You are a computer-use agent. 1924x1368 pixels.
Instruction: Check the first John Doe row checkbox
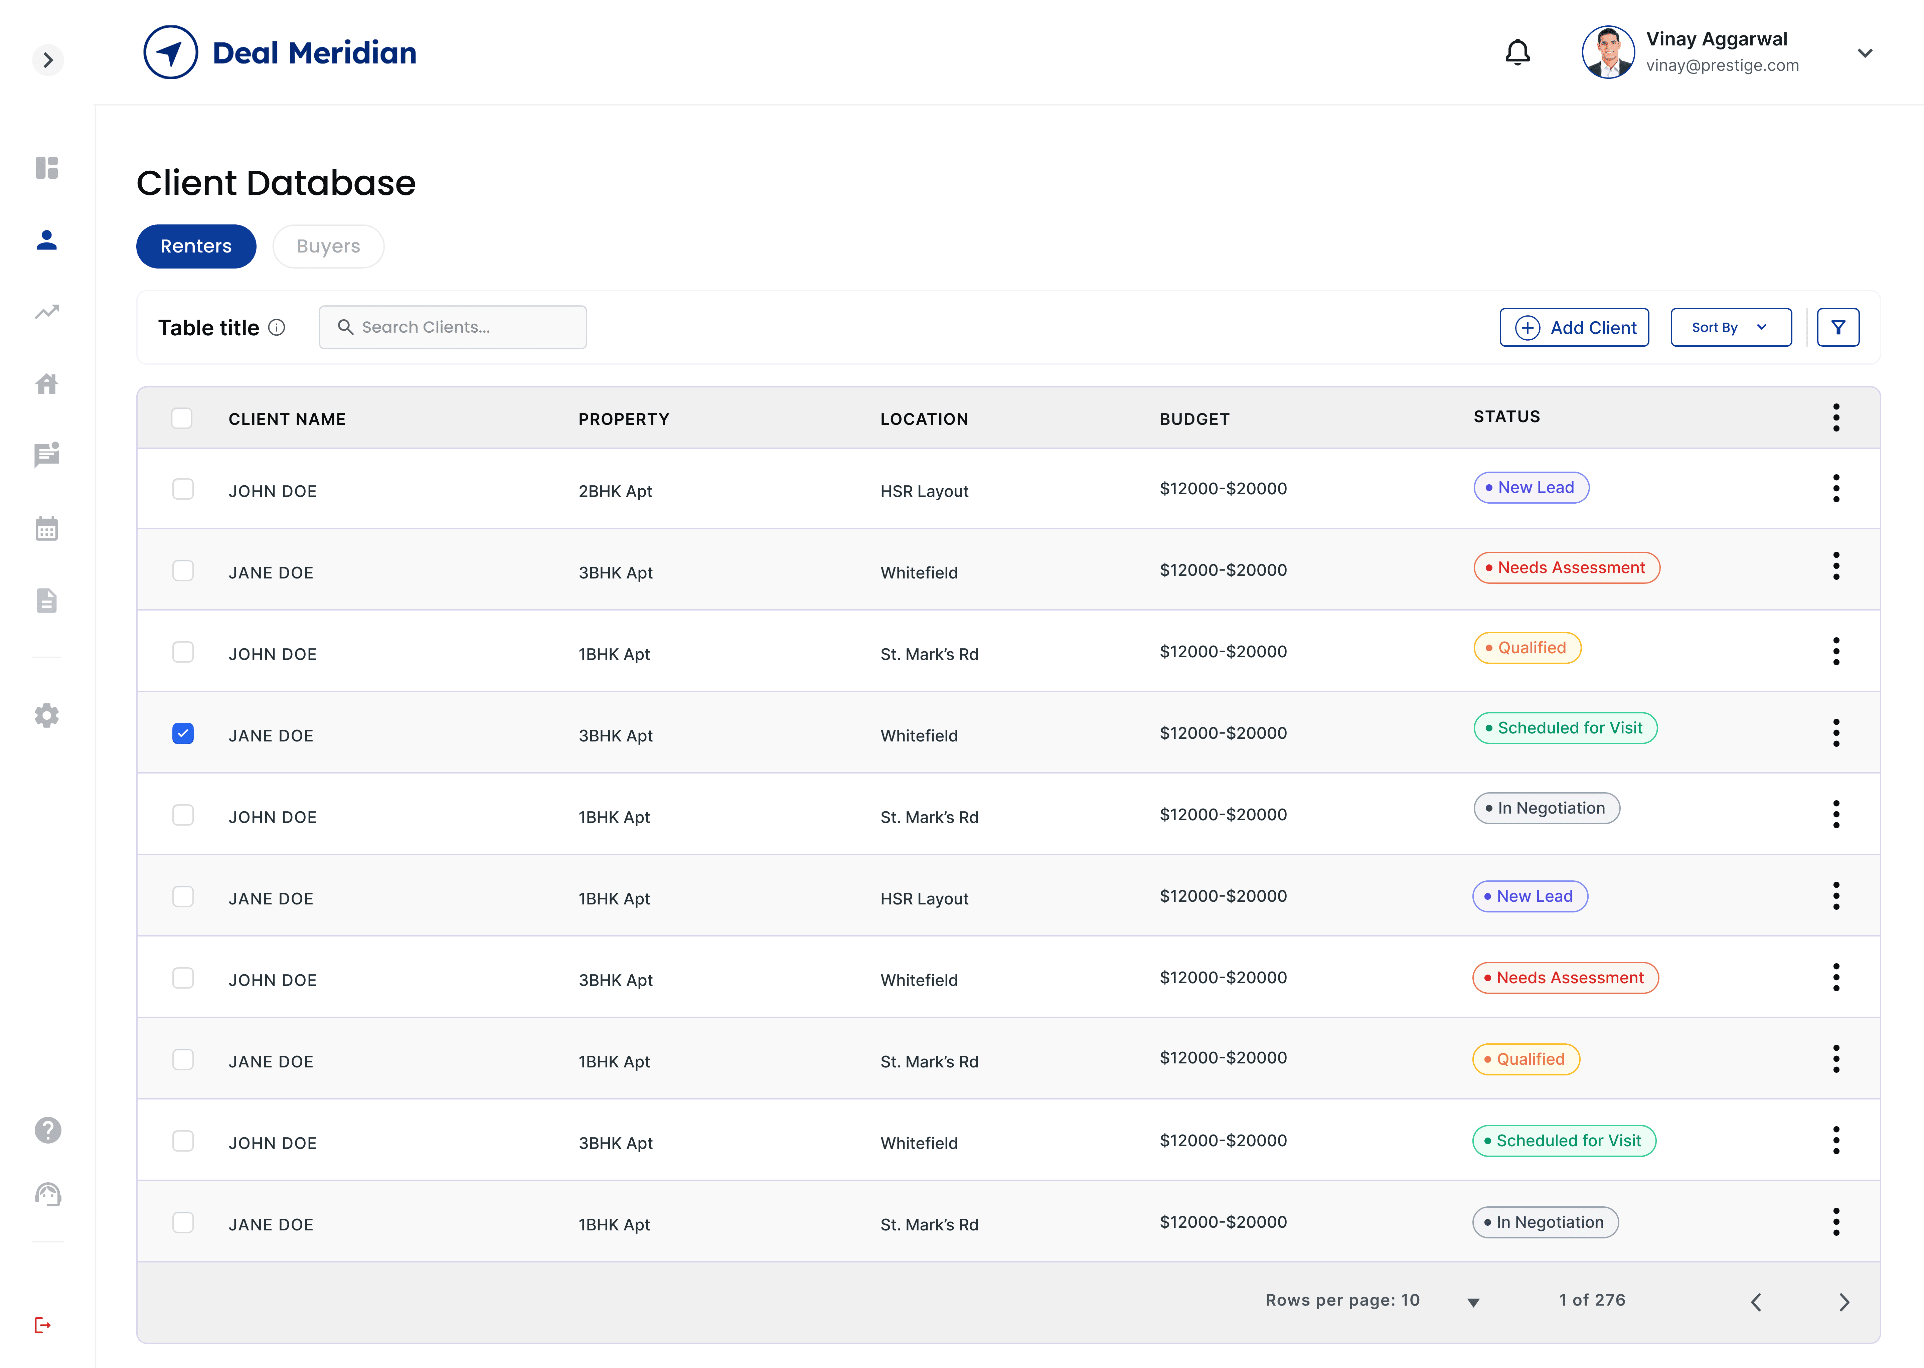(183, 489)
